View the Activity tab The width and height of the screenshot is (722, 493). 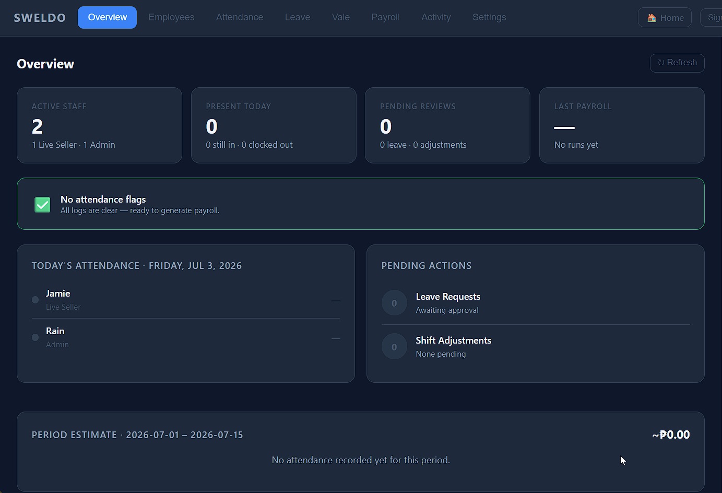click(x=436, y=17)
